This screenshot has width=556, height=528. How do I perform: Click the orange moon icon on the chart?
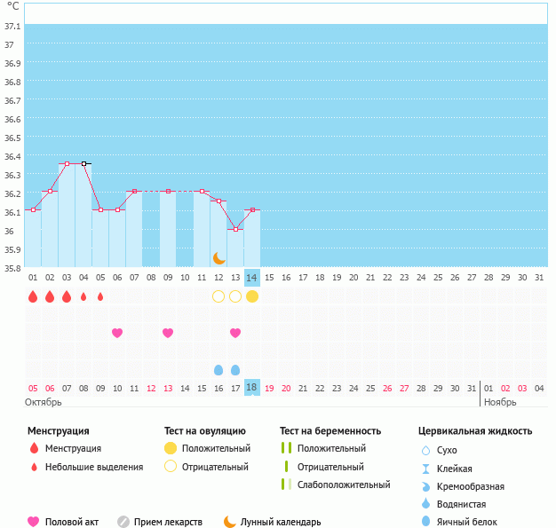[218, 257]
